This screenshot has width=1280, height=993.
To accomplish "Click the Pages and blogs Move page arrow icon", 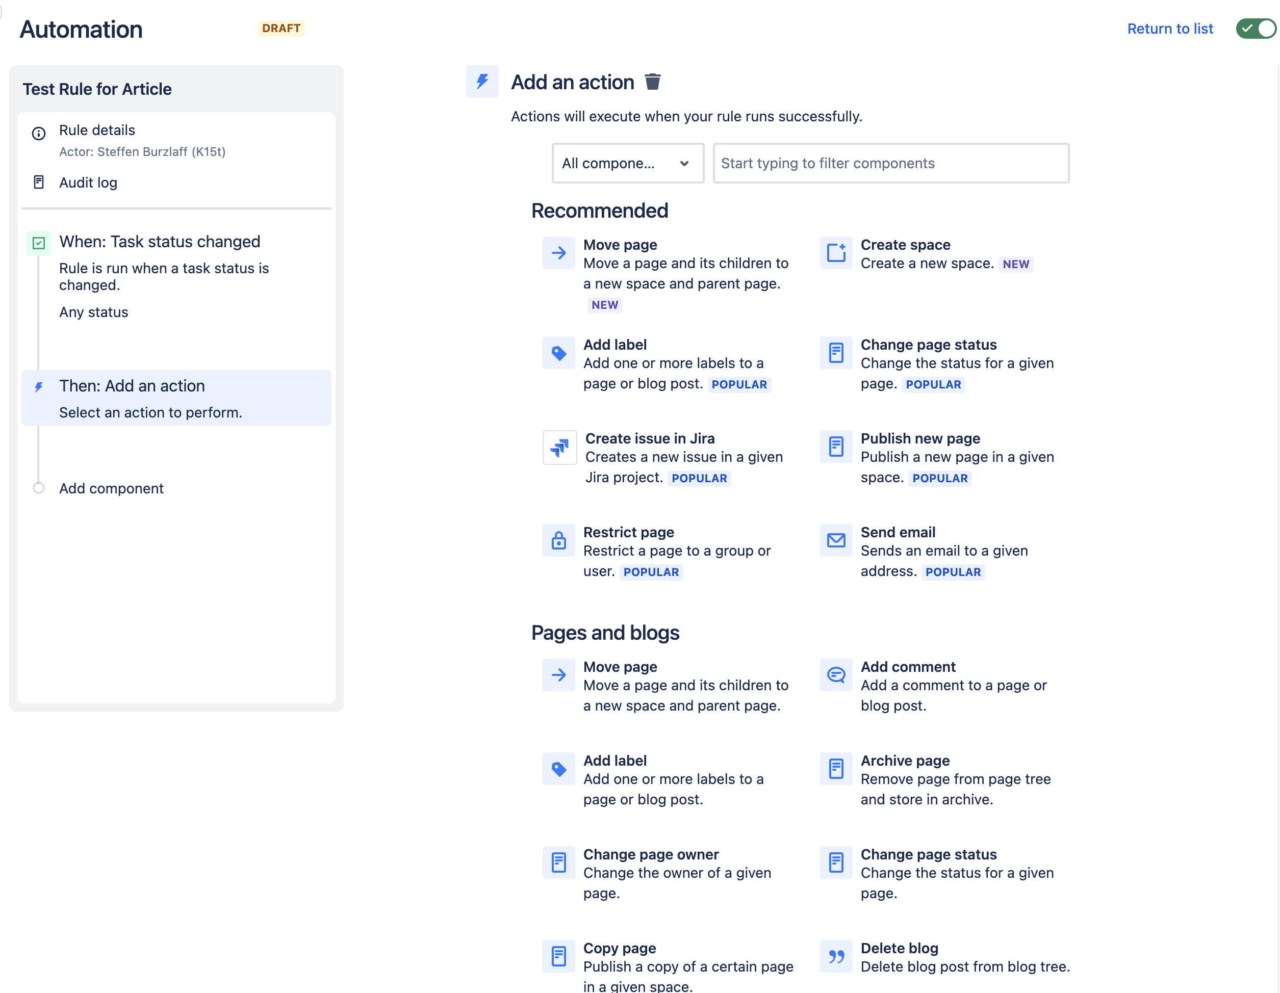I will 558,675.
